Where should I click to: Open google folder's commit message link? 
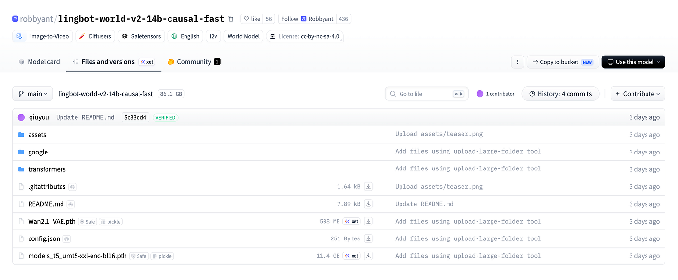[468, 151]
